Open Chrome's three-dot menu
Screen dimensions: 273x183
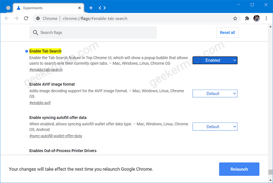(266, 18)
